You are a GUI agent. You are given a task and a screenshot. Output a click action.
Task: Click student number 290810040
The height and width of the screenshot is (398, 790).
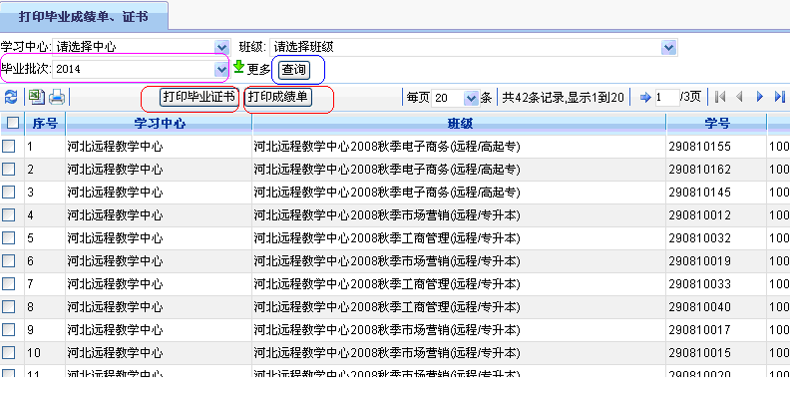click(x=700, y=307)
